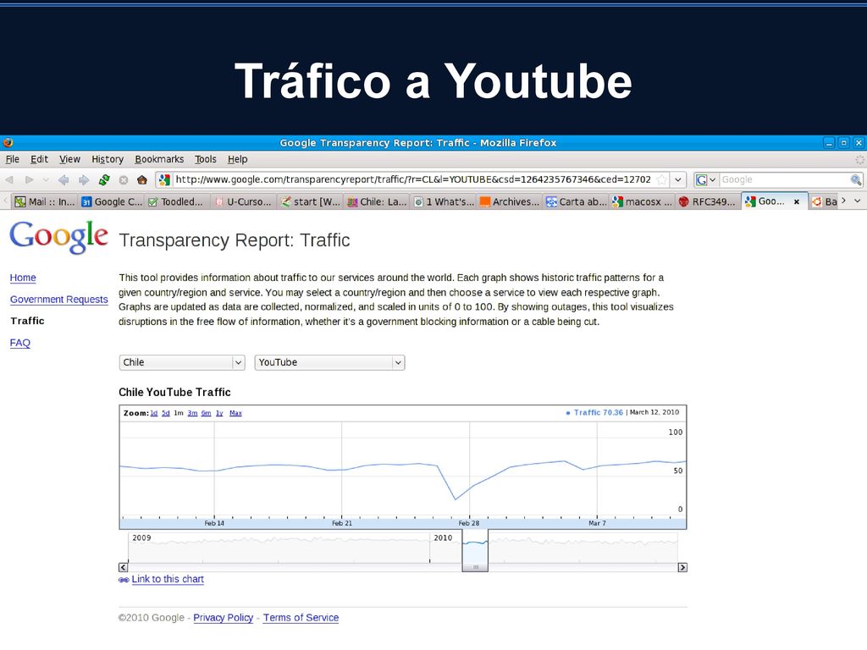
Task: Open the History menu
Action: [108, 159]
